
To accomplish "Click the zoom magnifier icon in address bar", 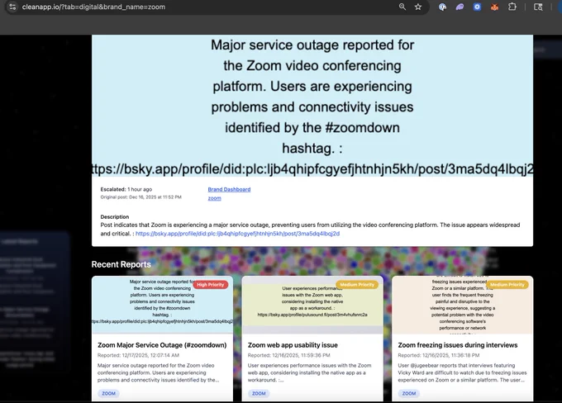I will tap(402, 7).
